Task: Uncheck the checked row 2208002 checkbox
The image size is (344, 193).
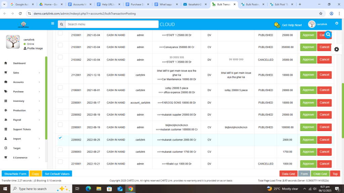Action: 60,138
